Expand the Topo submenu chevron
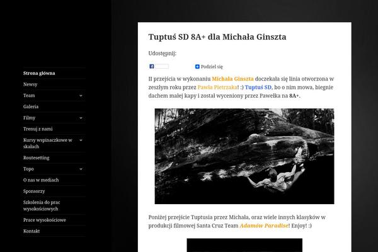Viewport: 378px width, 252px height. tap(81, 169)
